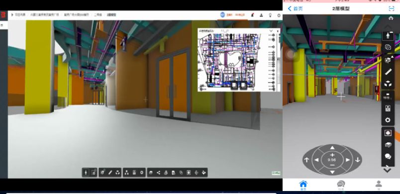The height and width of the screenshot is (194, 400).
Task: Select the measure ruler tool in bottom toolbar
Action: tap(110, 173)
